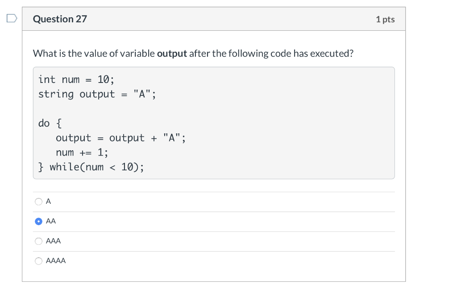457x297 pixels.
Task: Flag Question 27 for review
Action: tap(12, 18)
